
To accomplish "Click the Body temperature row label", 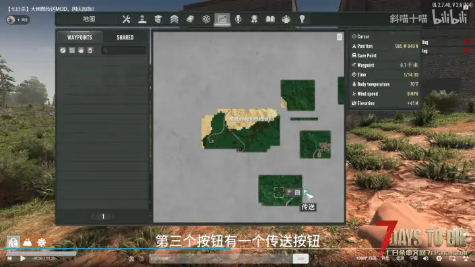I will click(x=373, y=84).
